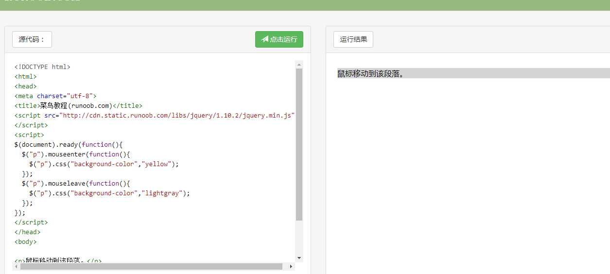Click the jquery.min.js script src line
This screenshot has height=274, width=610.
(155, 116)
